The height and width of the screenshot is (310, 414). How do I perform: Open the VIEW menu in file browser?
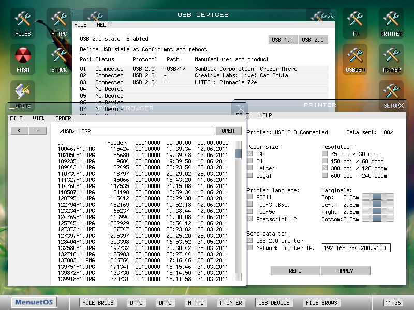click(39, 118)
